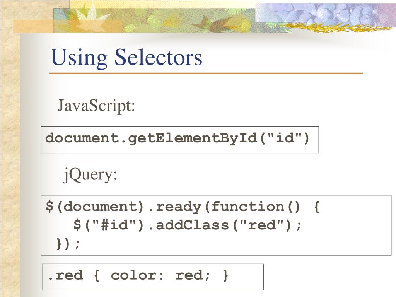This screenshot has width=396, height=297.
Task: Click the textured beige left border
Action: 10,162
